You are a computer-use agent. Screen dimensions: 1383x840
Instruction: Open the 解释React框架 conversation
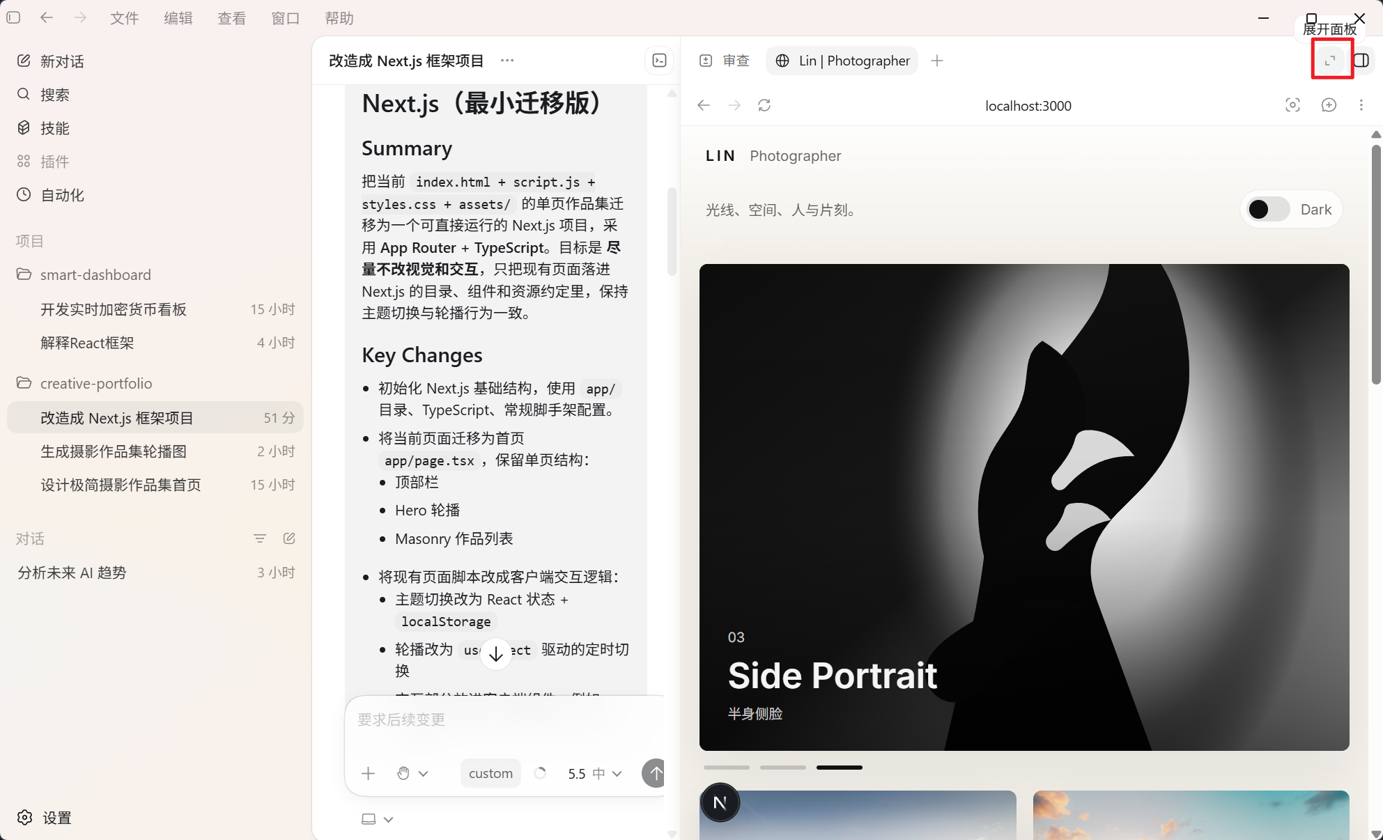point(155,343)
